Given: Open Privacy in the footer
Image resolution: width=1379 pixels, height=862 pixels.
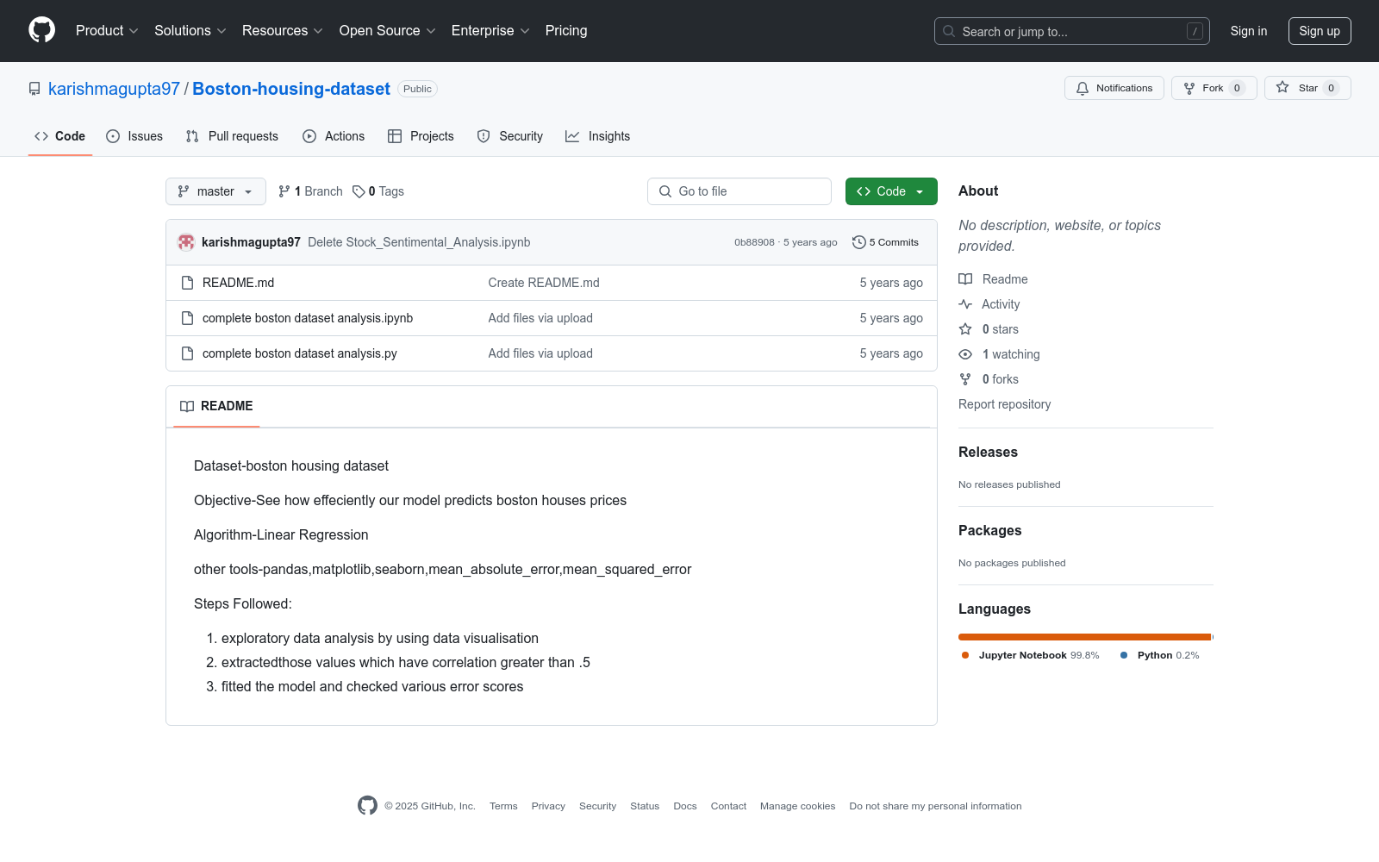Looking at the screenshot, I should point(548,806).
